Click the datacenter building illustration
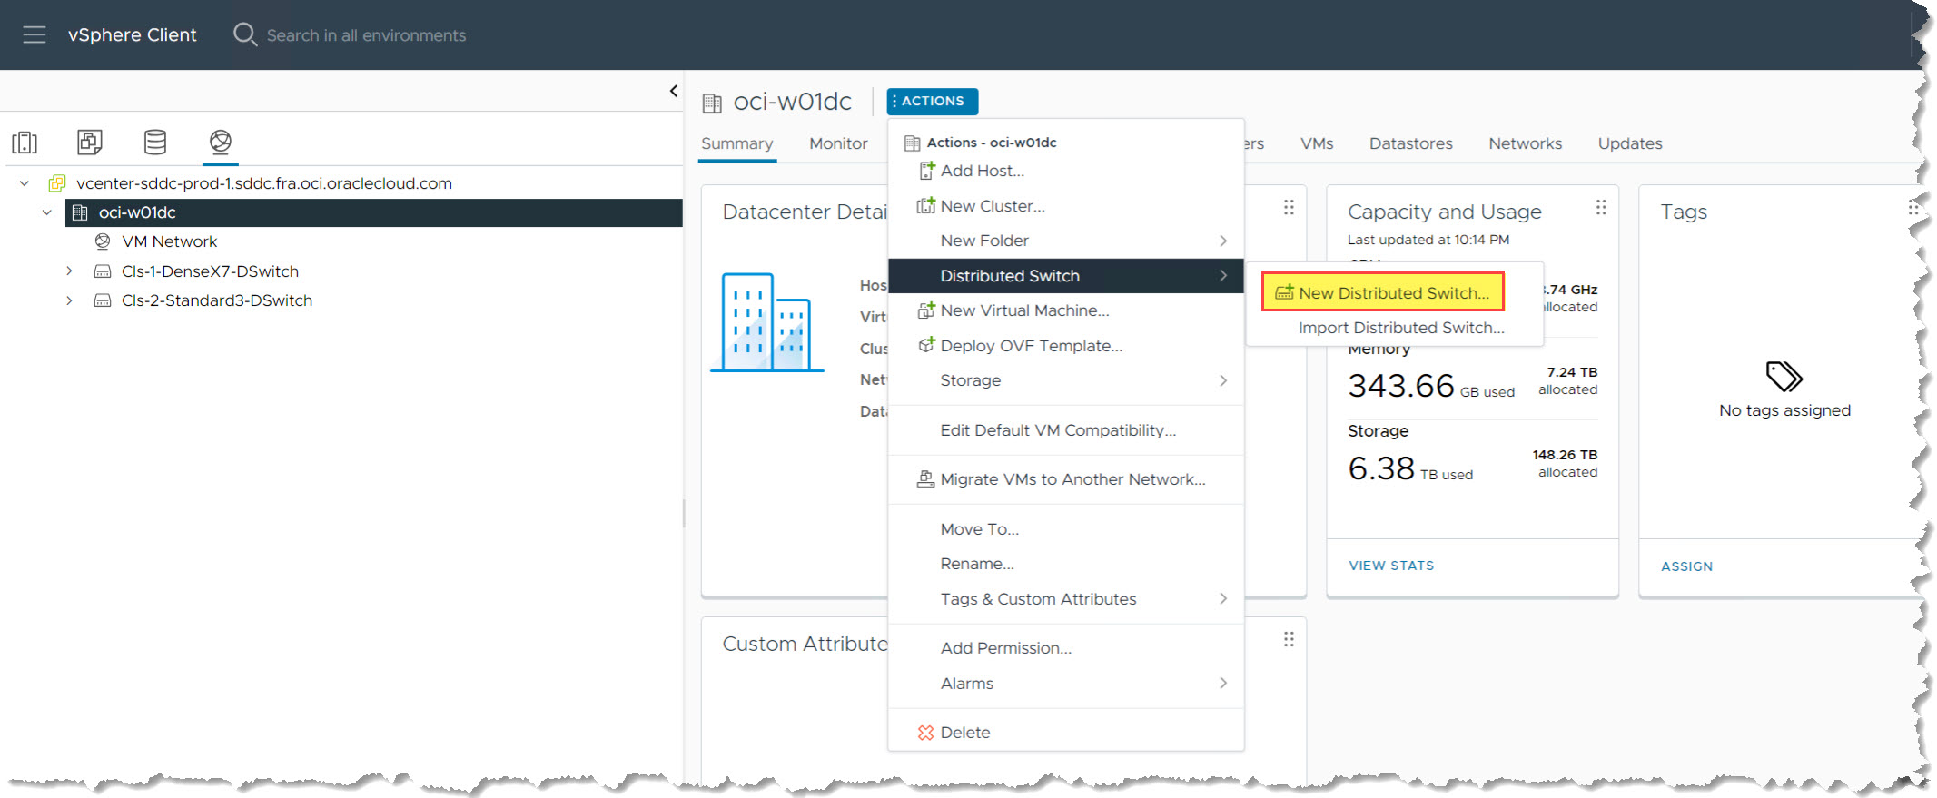 point(766,322)
